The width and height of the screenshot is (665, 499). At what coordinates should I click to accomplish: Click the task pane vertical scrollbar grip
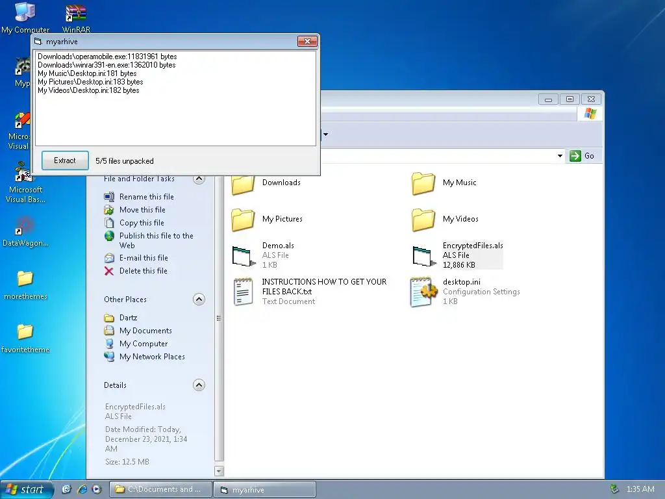pyautogui.click(x=219, y=318)
